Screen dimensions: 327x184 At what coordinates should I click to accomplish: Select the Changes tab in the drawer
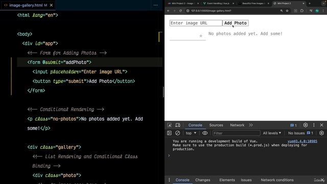tap(203, 180)
